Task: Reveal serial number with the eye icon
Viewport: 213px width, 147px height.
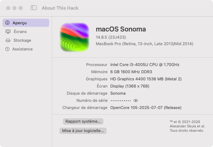Action: click(x=136, y=101)
